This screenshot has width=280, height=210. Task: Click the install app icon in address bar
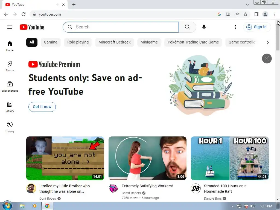point(228,14)
